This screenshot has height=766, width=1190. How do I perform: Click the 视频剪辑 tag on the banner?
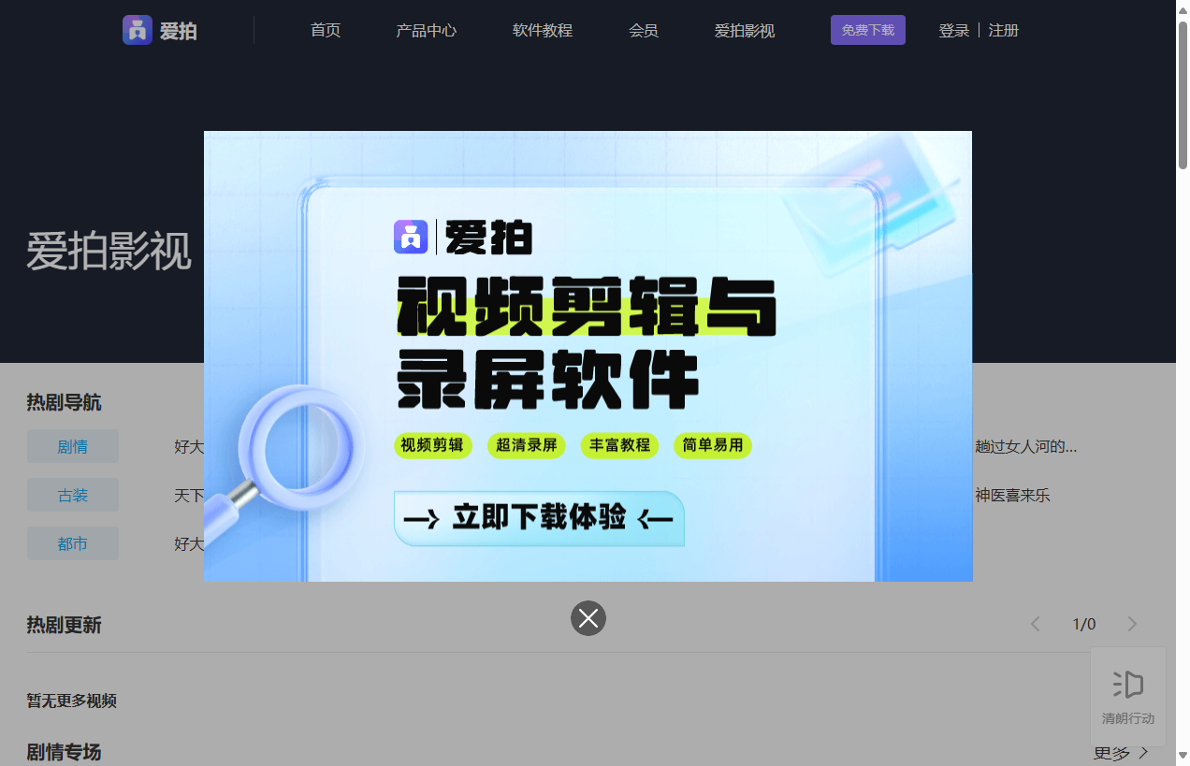(x=432, y=445)
